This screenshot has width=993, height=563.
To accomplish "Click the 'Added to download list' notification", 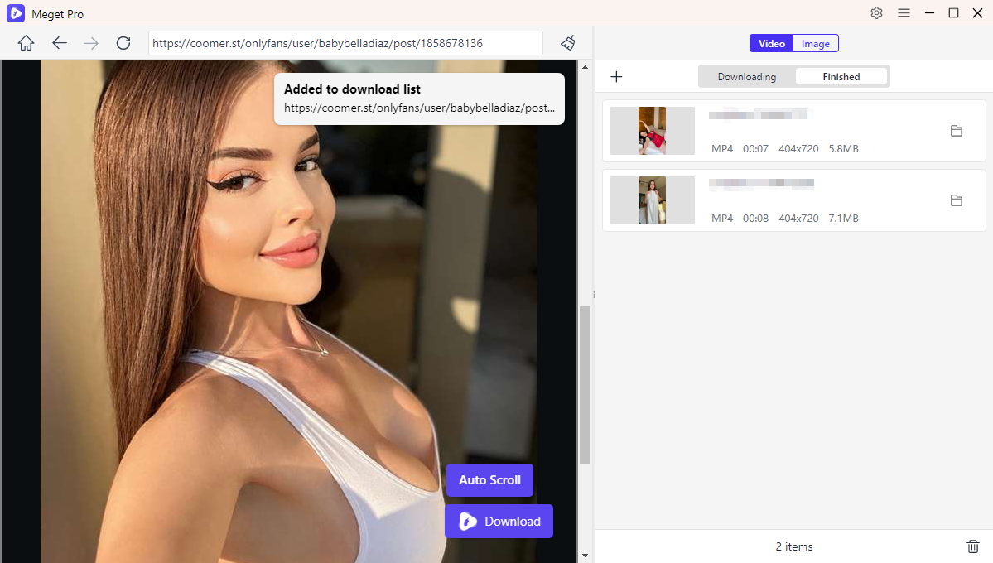I will pyautogui.click(x=419, y=99).
